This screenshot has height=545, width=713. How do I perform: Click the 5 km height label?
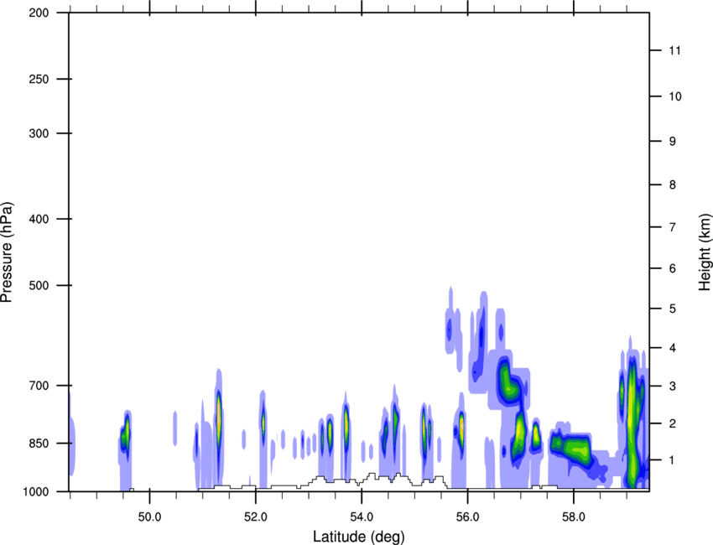tap(673, 309)
